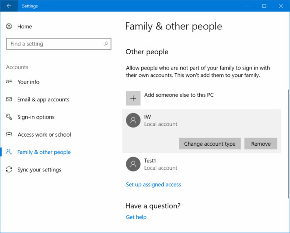Click the back arrow in title bar
This screenshot has width=290, height=233.
[x=9, y=6]
